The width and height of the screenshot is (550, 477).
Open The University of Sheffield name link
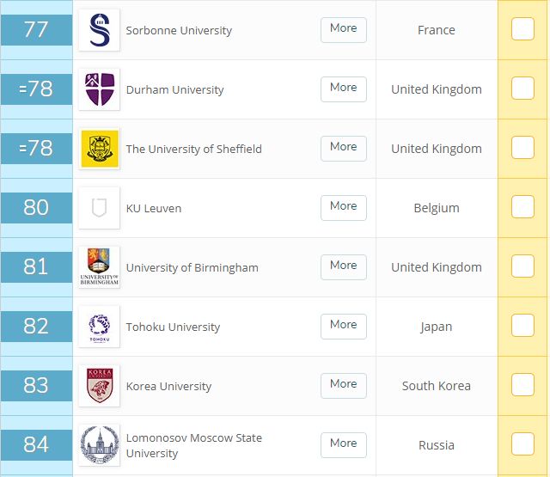point(193,149)
